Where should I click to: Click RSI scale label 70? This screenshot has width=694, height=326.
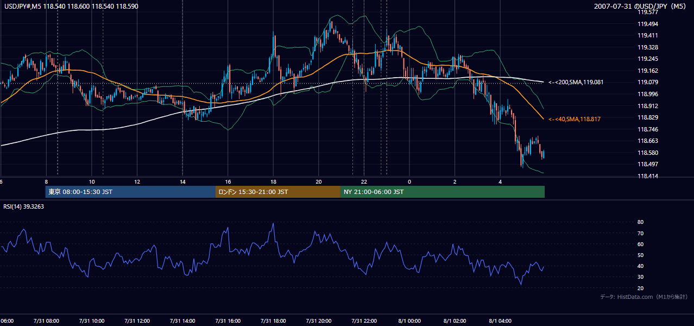pos(640,233)
